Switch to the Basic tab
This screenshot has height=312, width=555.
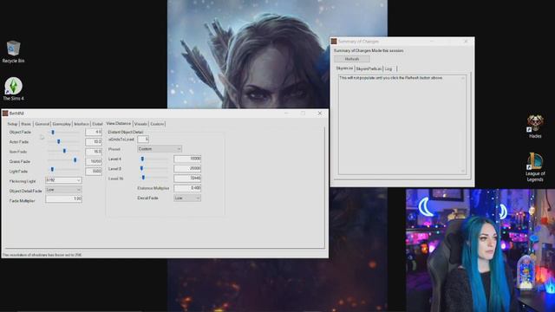pyautogui.click(x=26, y=124)
